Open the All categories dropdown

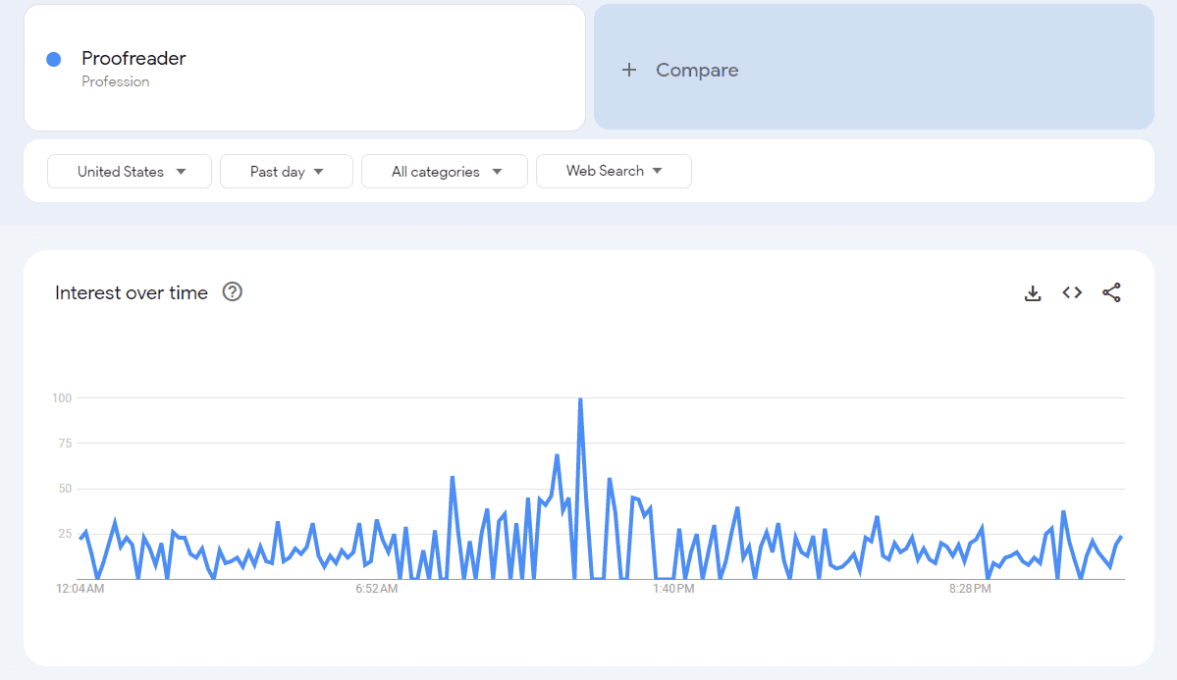(444, 172)
